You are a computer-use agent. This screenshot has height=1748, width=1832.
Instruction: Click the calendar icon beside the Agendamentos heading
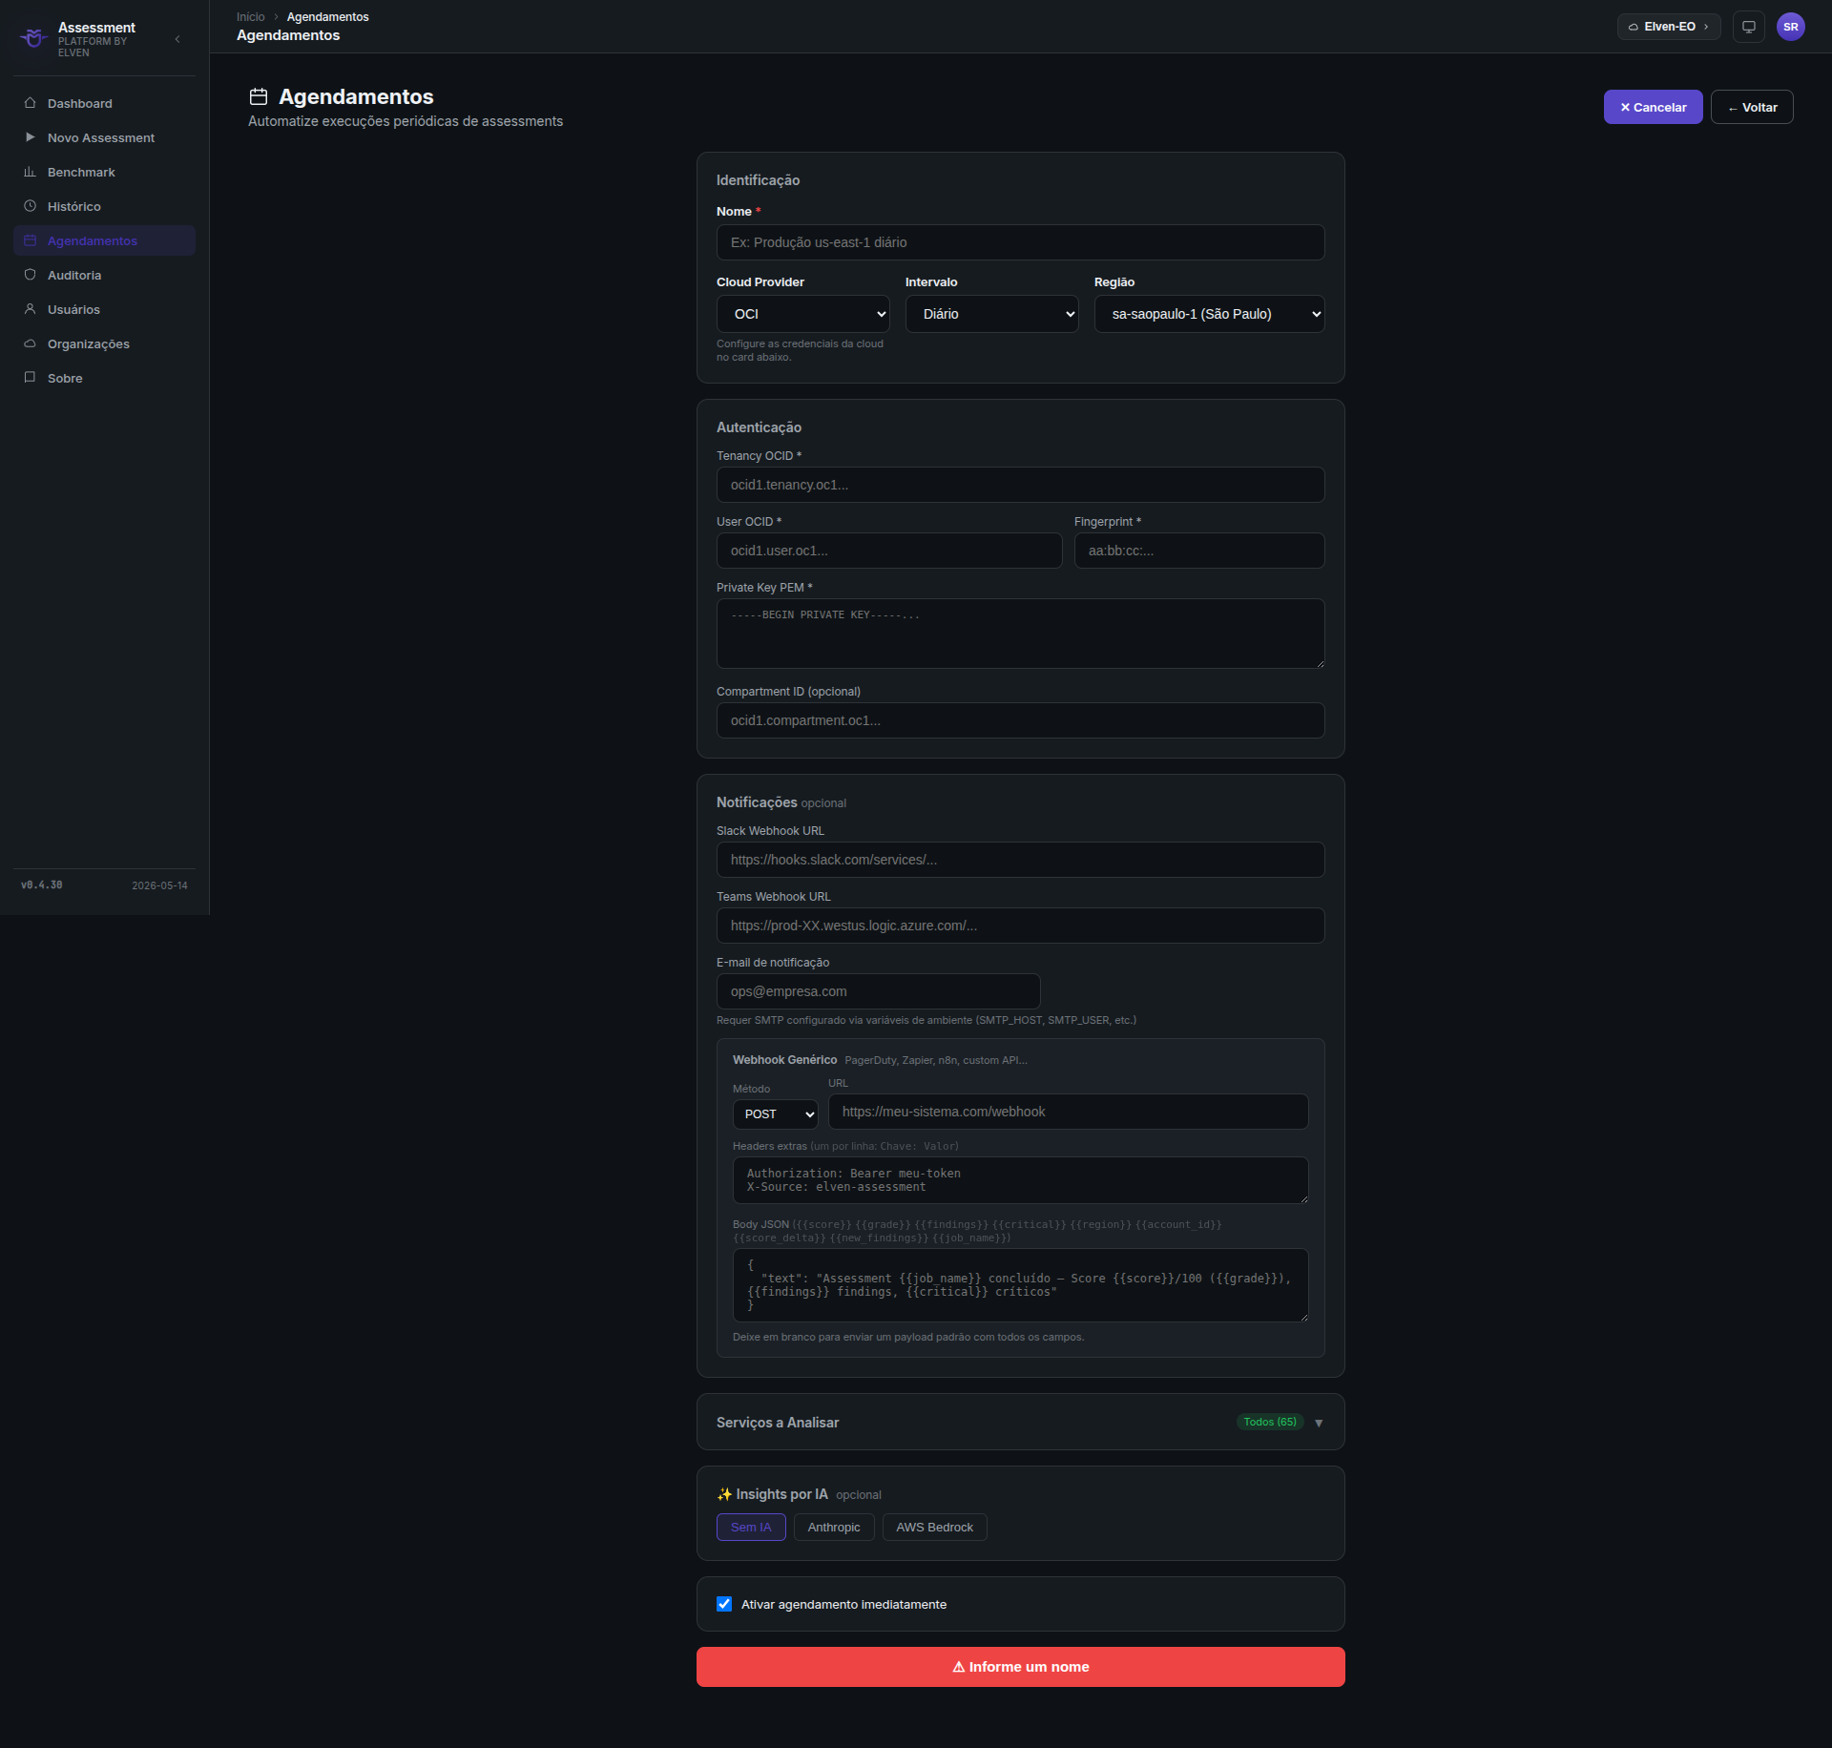[x=258, y=96]
